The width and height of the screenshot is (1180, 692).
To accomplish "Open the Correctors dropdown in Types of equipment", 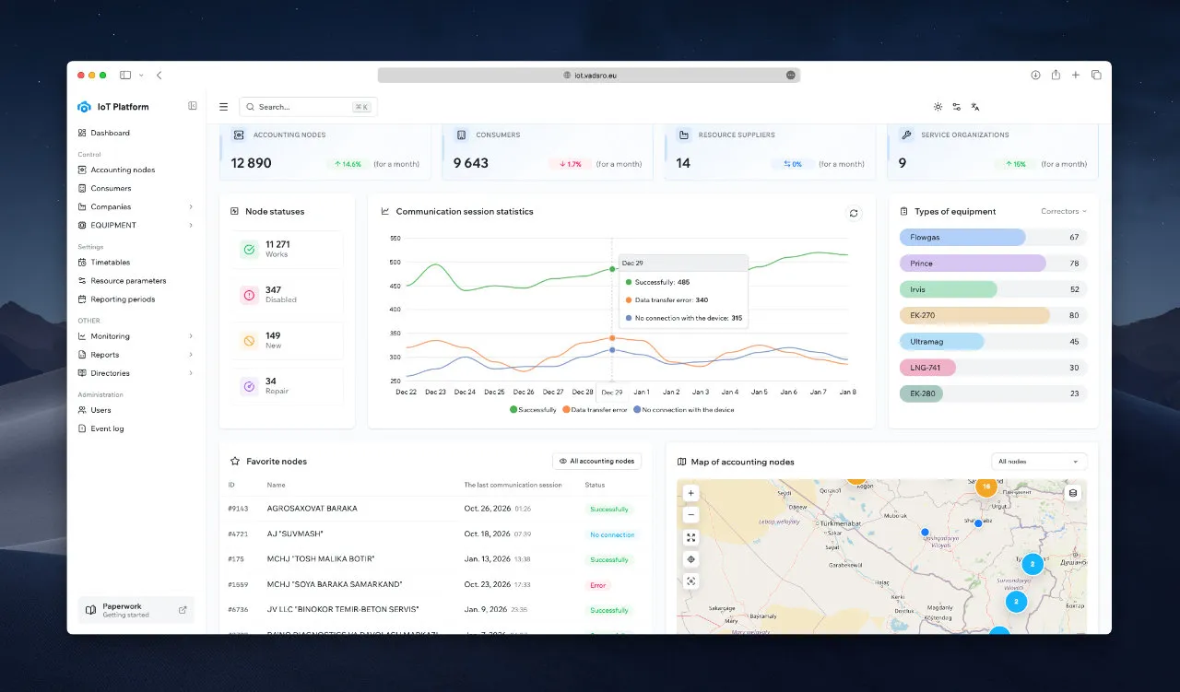I will click(x=1063, y=211).
